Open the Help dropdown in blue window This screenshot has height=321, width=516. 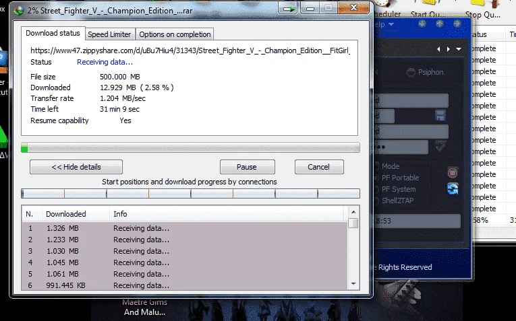coord(384,24)
